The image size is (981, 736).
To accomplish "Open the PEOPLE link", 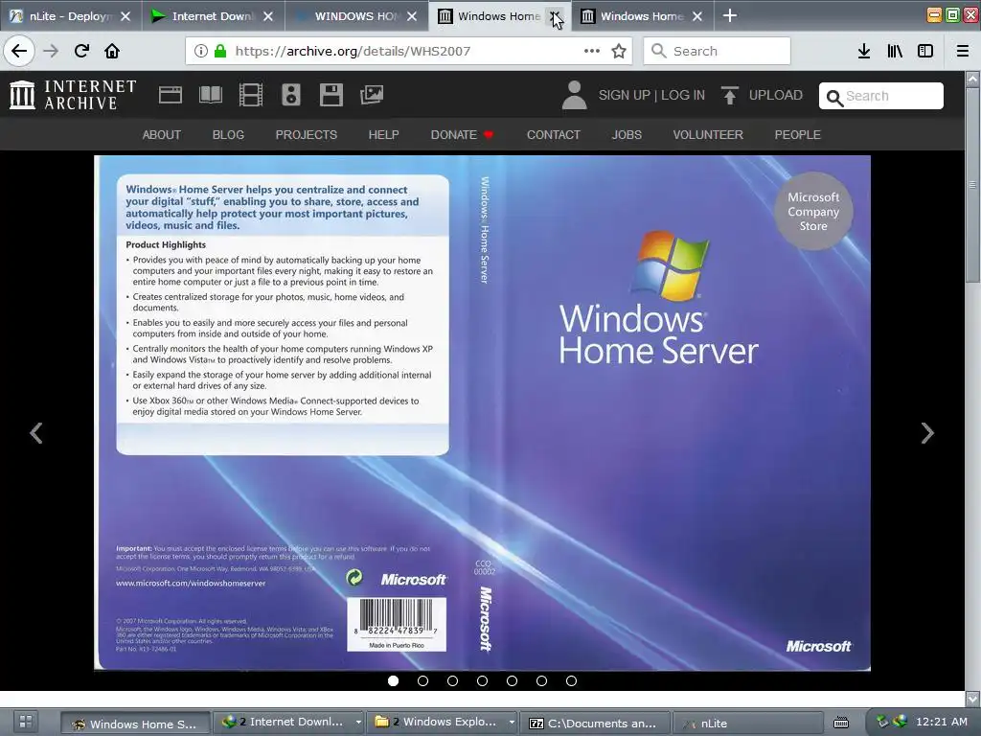I will 798,134.
